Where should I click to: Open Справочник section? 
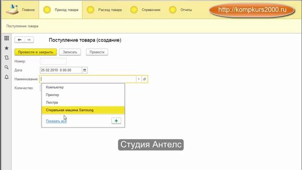[x=145, y=9]
